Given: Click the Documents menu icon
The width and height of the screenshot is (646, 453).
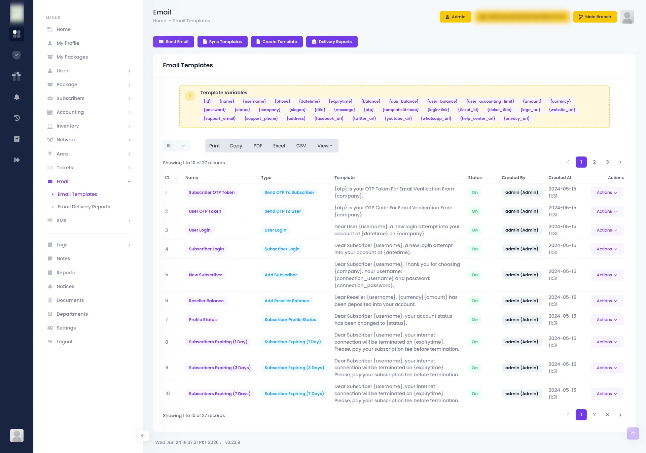Looking at the screenshot, I should [x=50, y=300].
